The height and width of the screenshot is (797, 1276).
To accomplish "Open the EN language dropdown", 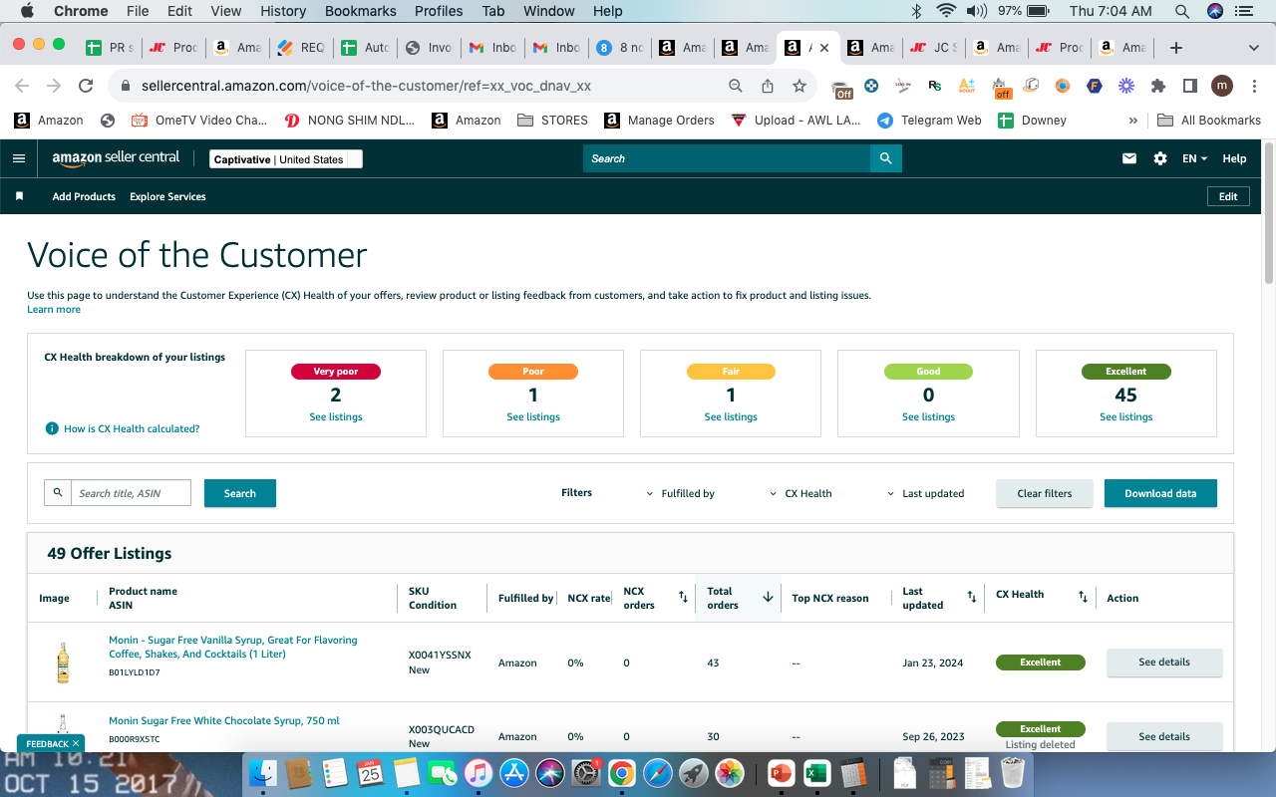I will point(1194,158).
